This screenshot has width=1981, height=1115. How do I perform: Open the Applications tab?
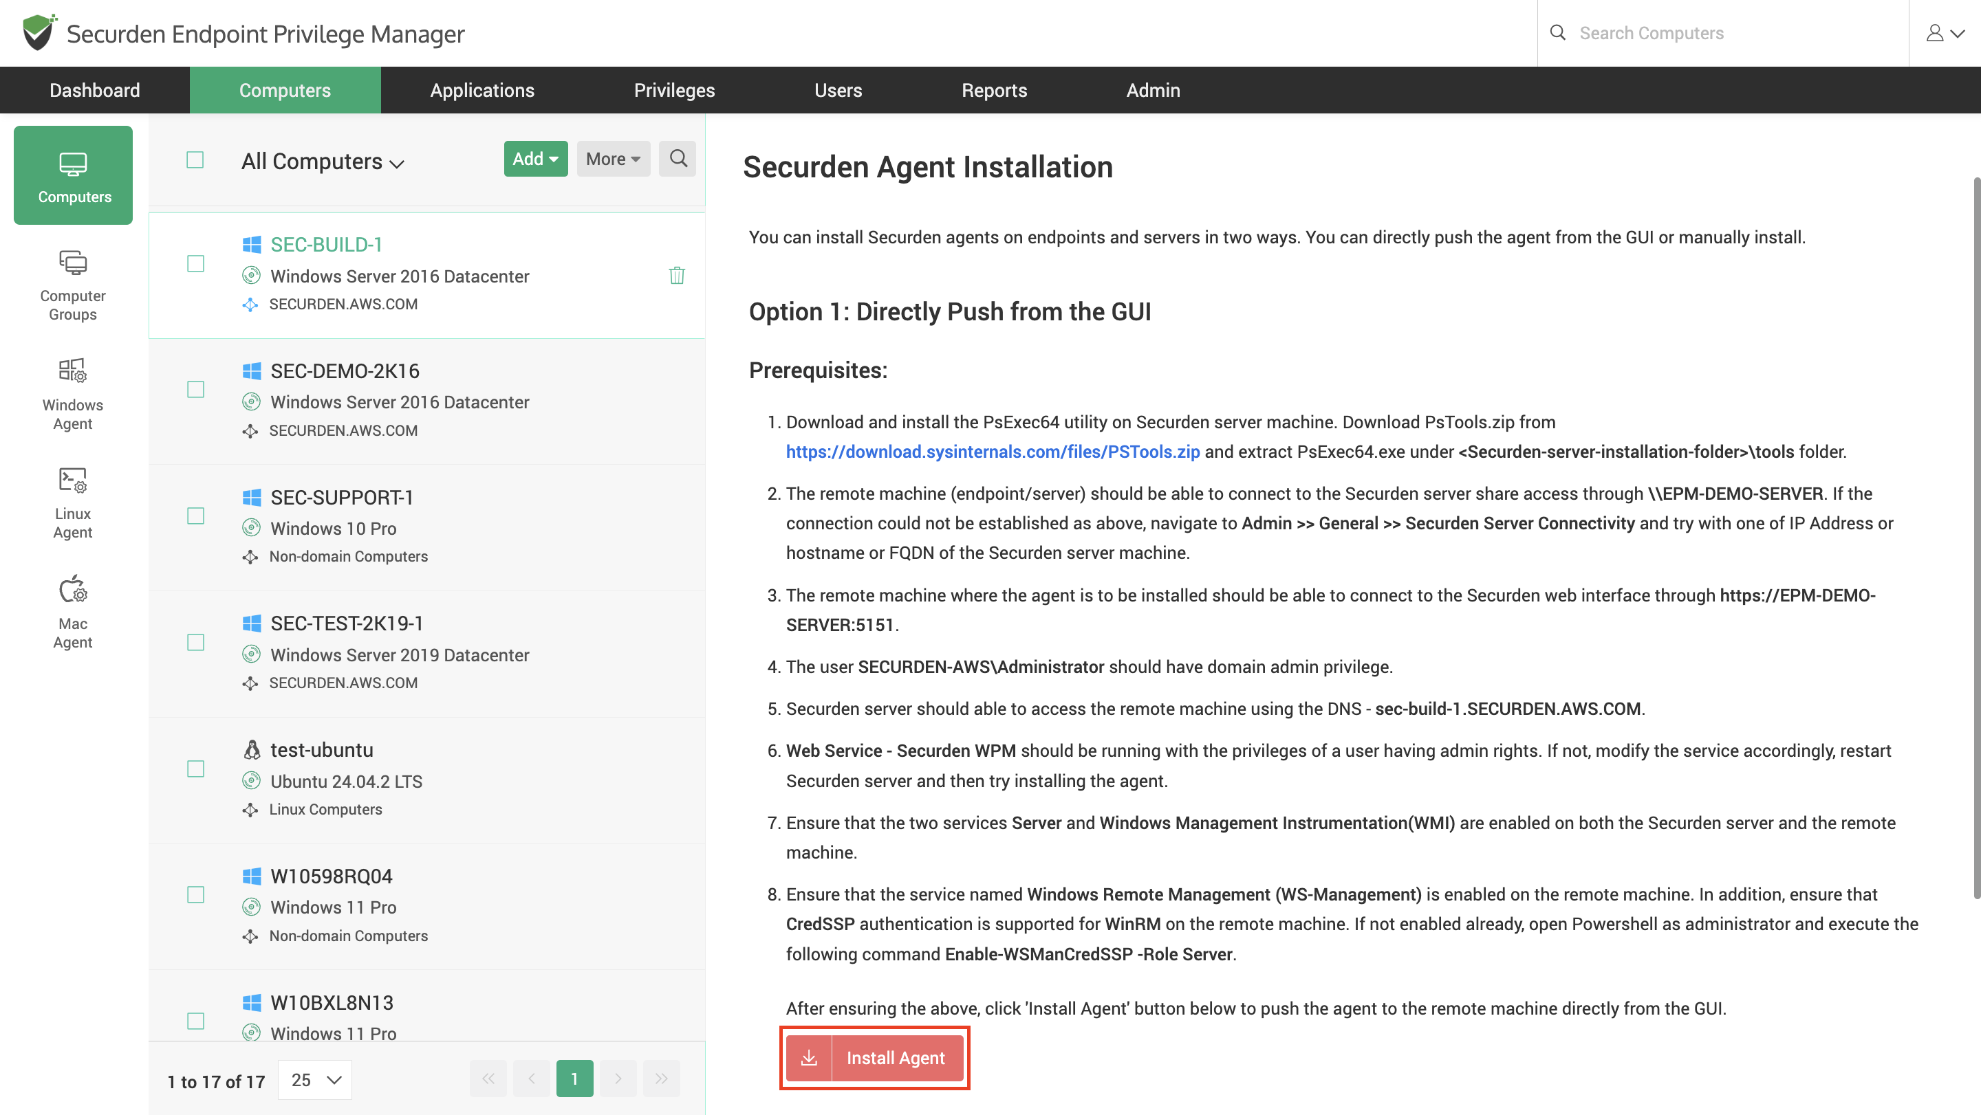pyautogui.click(x=482, y=90)
